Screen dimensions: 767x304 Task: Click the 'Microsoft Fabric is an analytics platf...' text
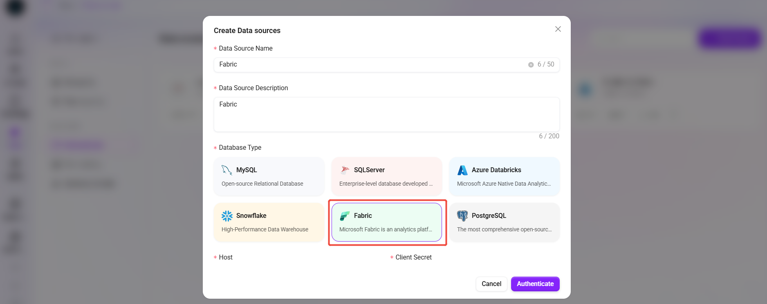(386, 229)
